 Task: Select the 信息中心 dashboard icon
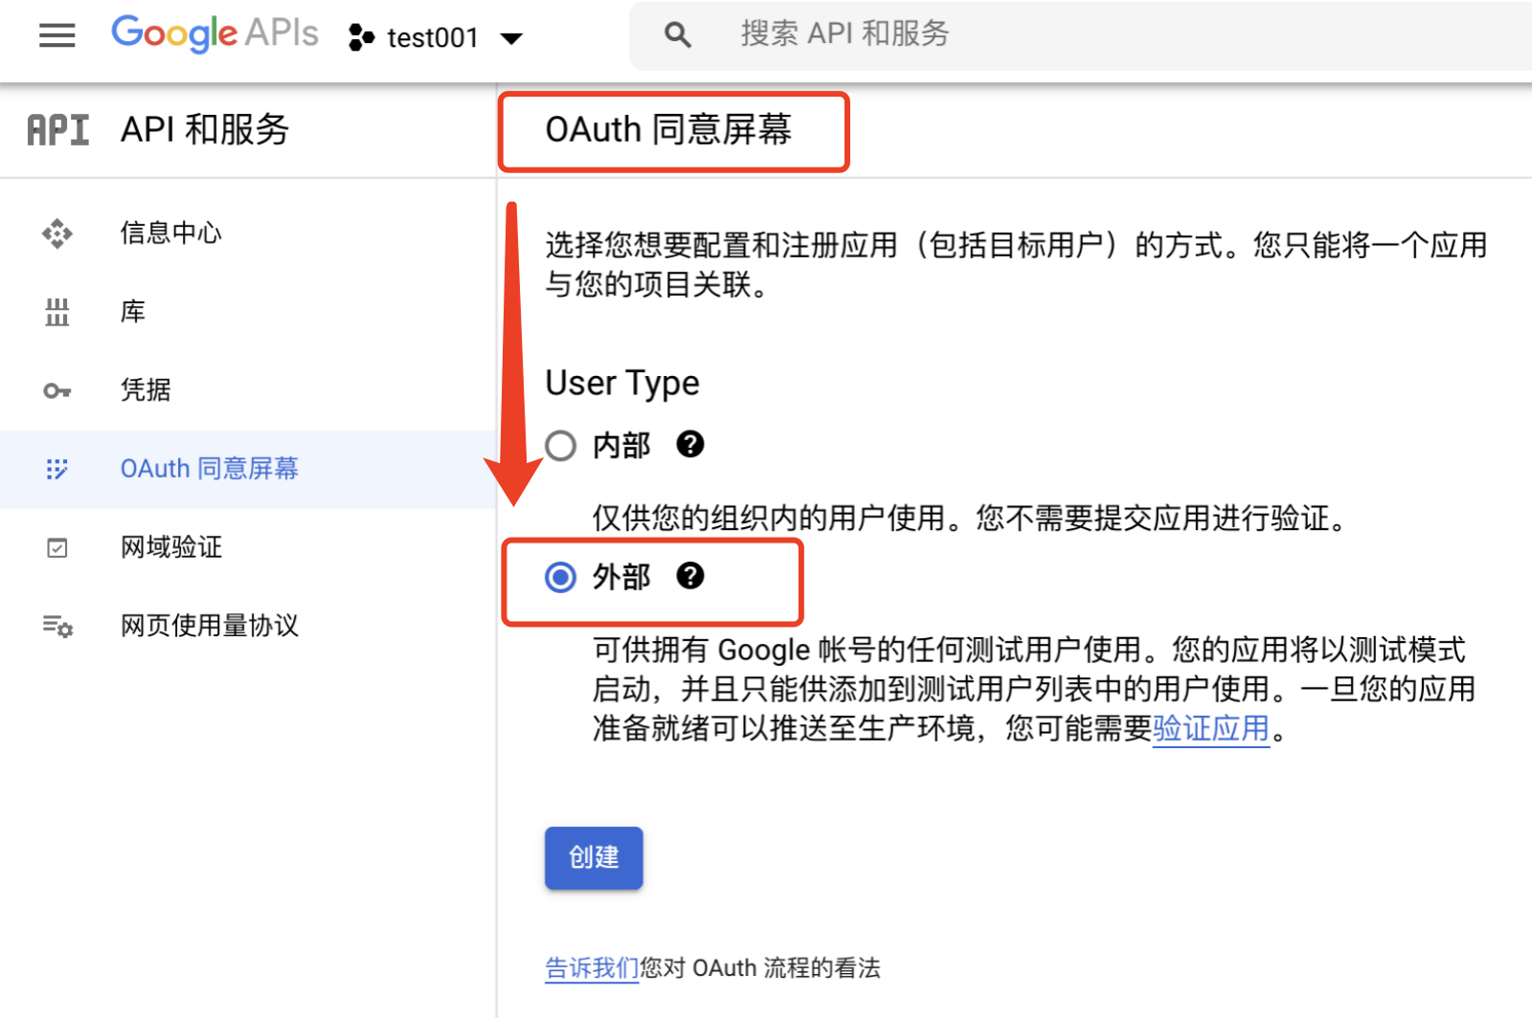point(56,232)
